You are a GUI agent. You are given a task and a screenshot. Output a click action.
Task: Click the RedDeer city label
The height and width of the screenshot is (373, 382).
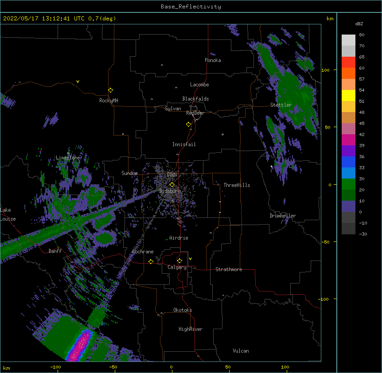[x=195, y=113]
